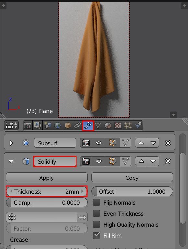Click the vertex group selector field
188x249 pixels.
(x=42, y=217)
